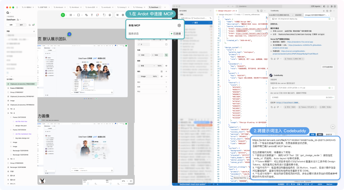The image size is (344, 190).
Task: Select the comment bubble tool in Ardot toolbar
Action: coord(97,15)
